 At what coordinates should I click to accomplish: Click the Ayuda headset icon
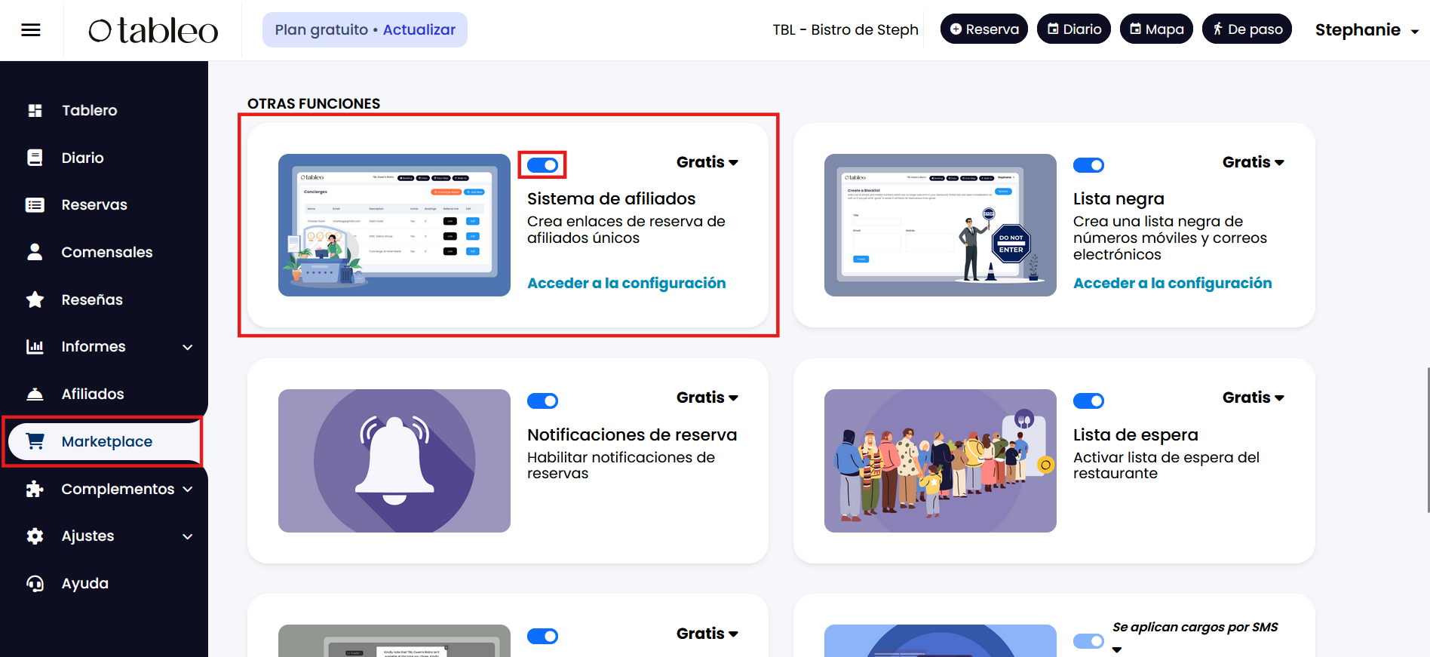(x=35, y=583)
